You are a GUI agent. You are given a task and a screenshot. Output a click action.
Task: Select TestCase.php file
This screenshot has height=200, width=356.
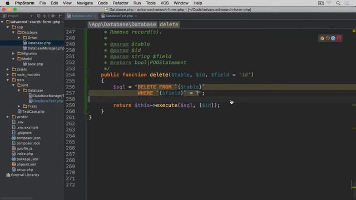[33, 111]
